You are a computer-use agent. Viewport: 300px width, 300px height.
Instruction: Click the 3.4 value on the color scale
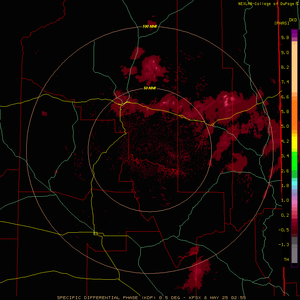coord(285,156)
